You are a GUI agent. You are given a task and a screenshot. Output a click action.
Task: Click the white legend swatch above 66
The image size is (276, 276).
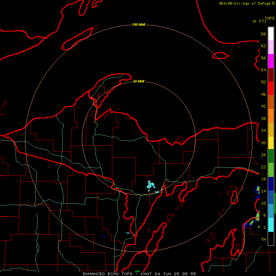271,34
